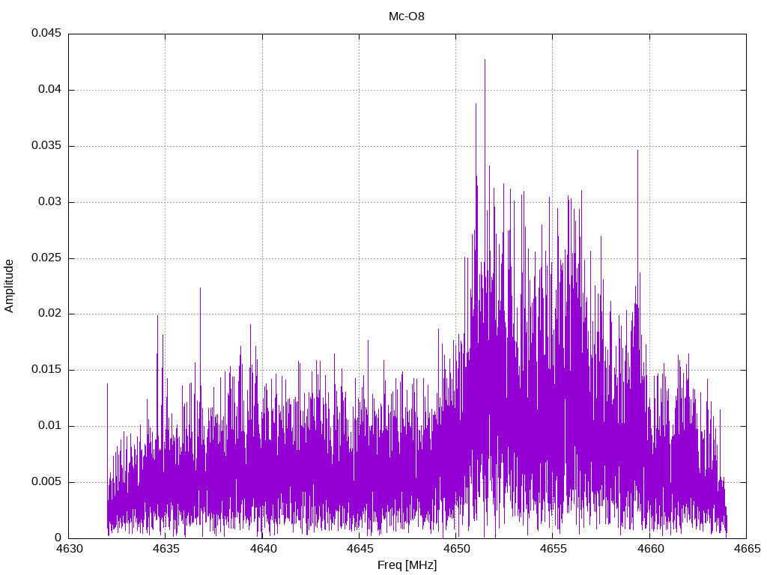Click the Amplitude axis label
Screen dimensions: 767x575
click(9, 286)
